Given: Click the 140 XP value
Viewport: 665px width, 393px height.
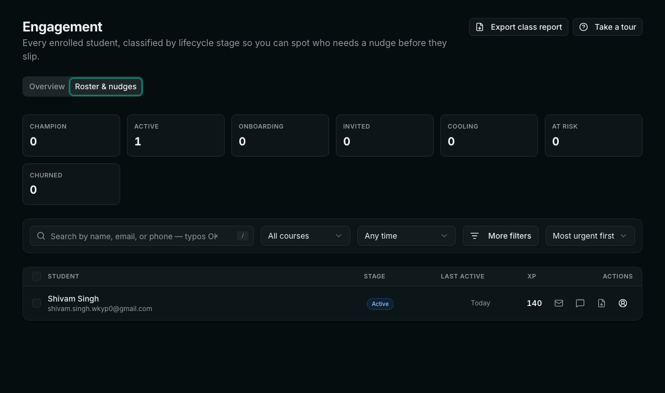Looking at the screenshot, I should point(534,303).
